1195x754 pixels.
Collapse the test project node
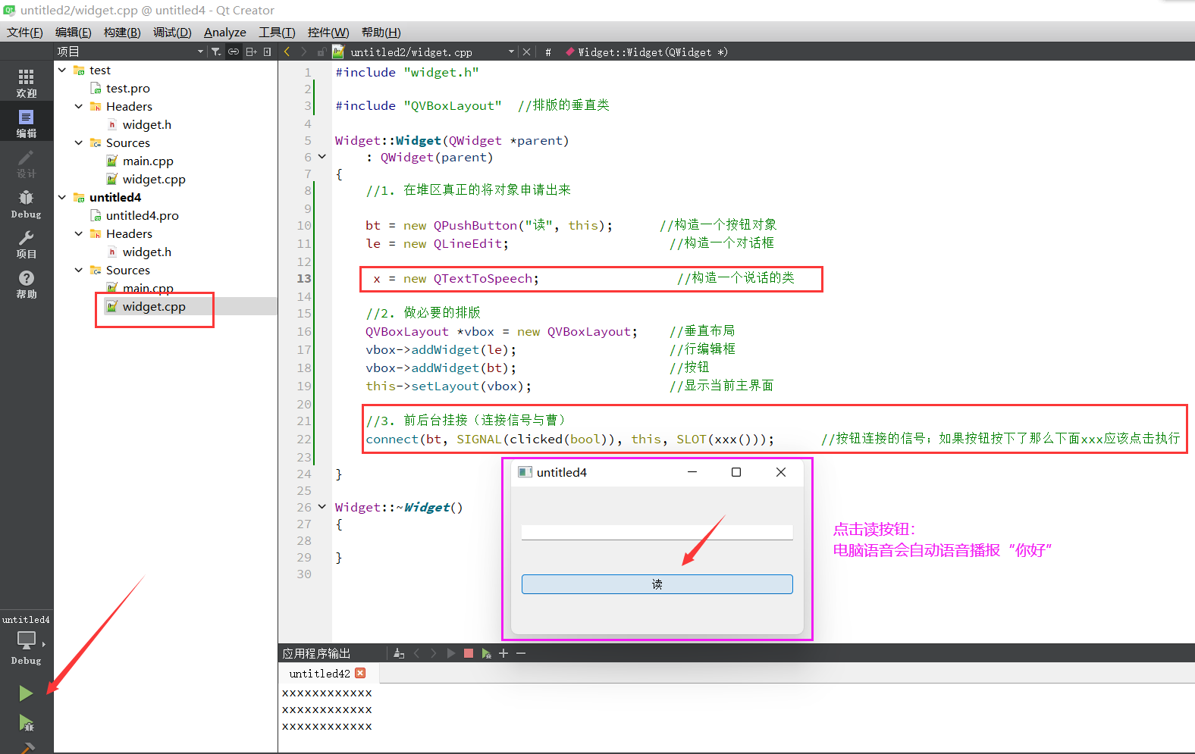pyautogui.click(x=62, y=70)
